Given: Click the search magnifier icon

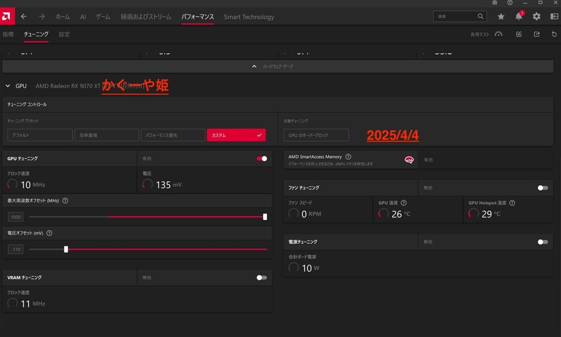Looking at the screenshot, I should (x=480, y=16).
